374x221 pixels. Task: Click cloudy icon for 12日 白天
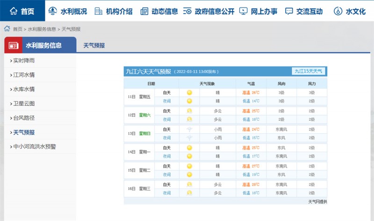(x=189, y=111)
